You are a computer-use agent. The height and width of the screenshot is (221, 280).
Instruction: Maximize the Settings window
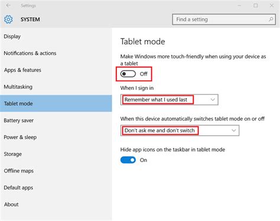pos(256,5)
